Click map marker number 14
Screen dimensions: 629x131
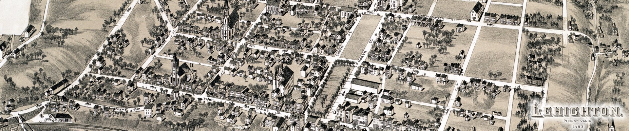[x=286, y=117]
